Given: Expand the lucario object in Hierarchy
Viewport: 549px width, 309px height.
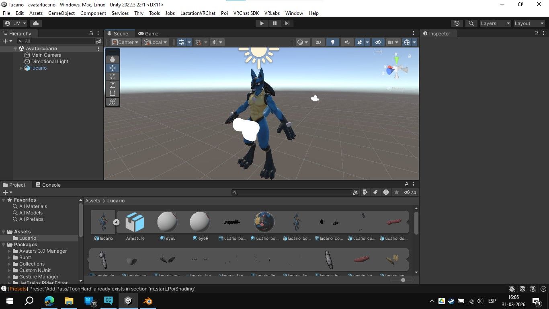Looking at the screenshot, I should (x=21, y=68).
